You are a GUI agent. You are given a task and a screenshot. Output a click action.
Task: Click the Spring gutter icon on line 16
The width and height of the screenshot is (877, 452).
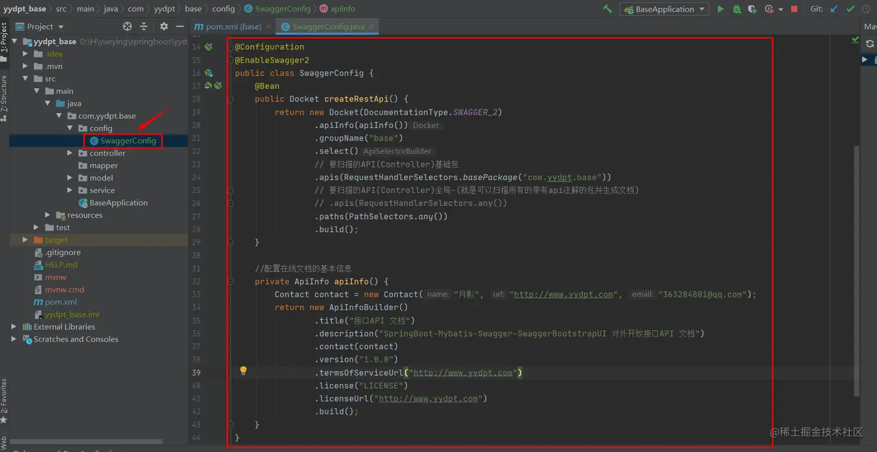pos(208,73)
